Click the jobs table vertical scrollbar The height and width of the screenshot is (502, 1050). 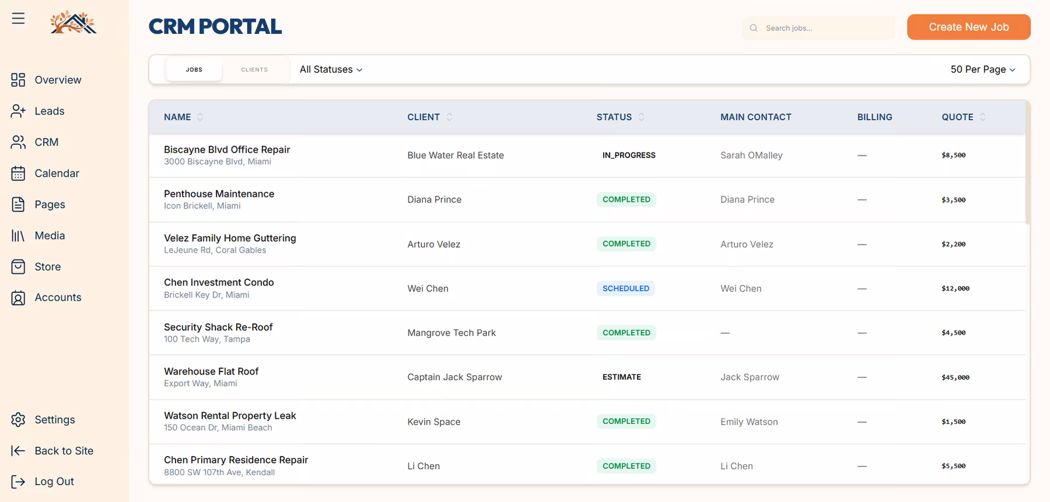1028,164
